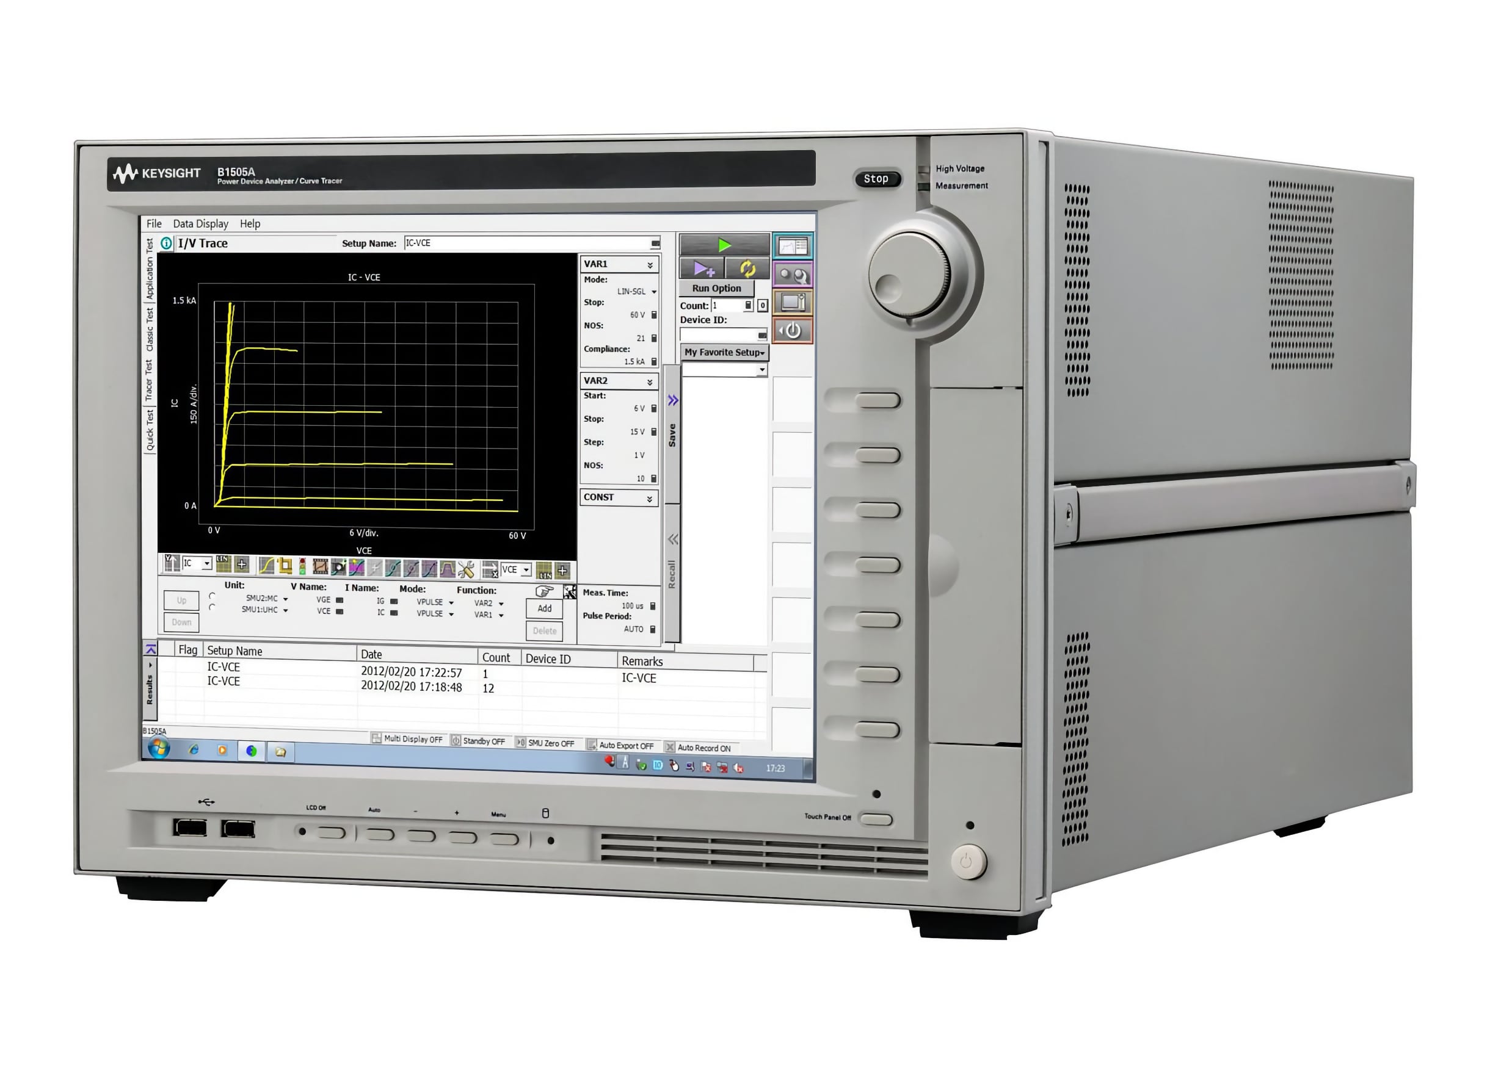
Task: Switch to the Quick Test tab
Action: (149, 431)
